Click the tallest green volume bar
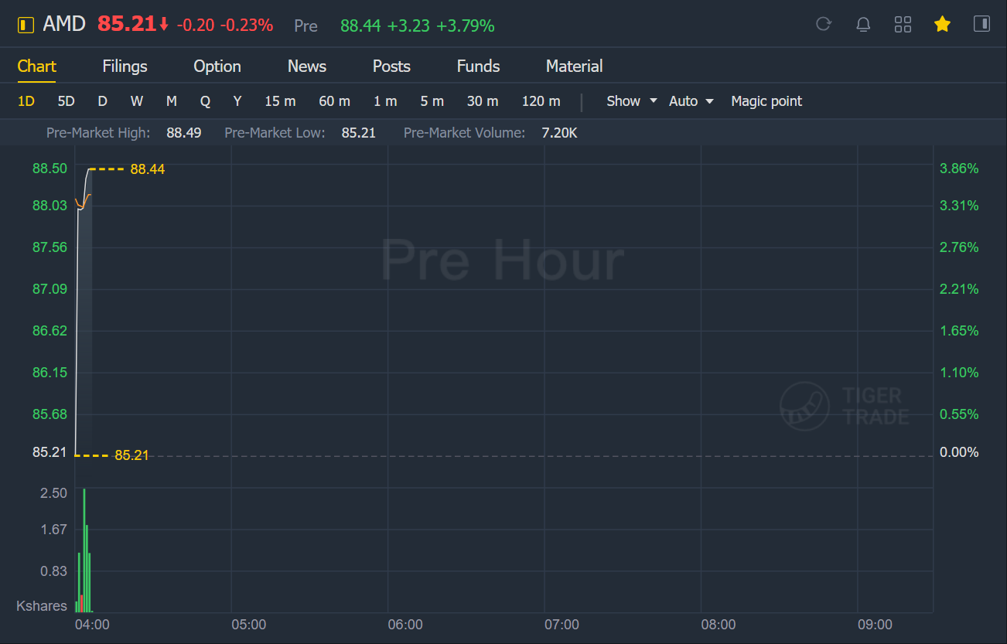The image size is (1007, 644). click(x=84, y=550)
